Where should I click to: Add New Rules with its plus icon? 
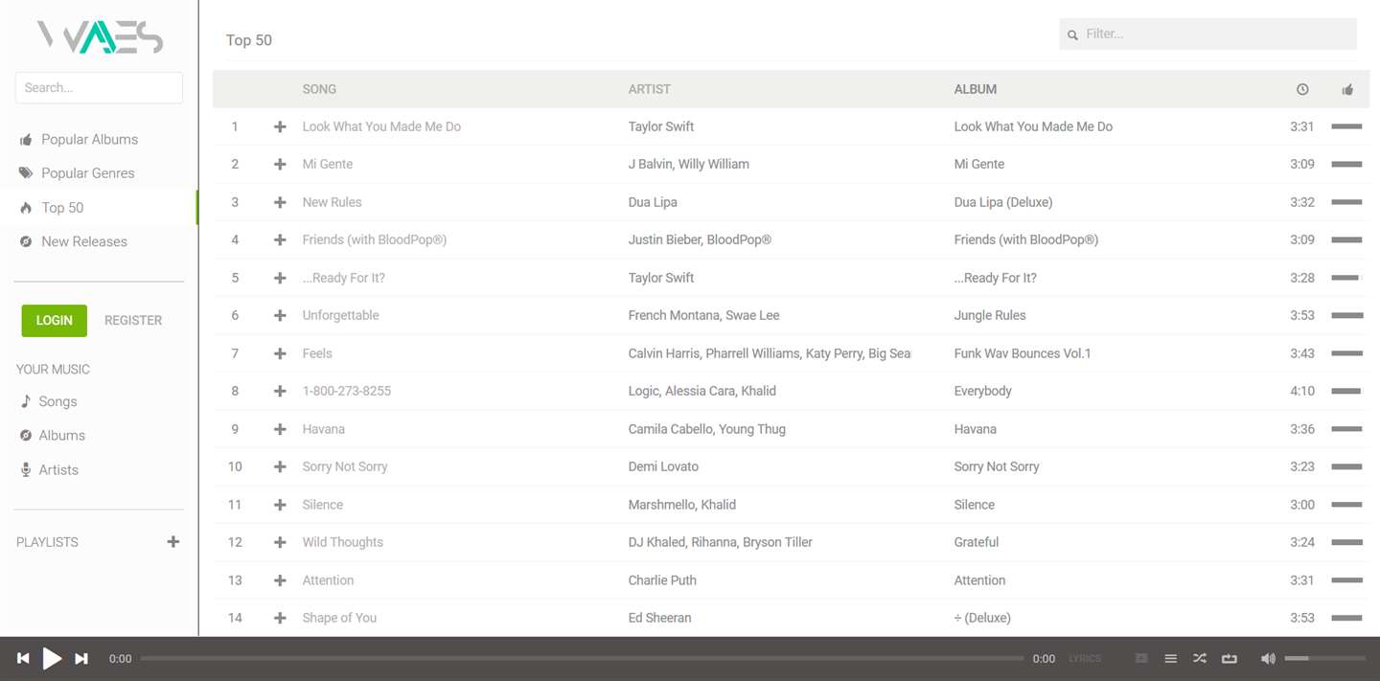coord(280,202)
